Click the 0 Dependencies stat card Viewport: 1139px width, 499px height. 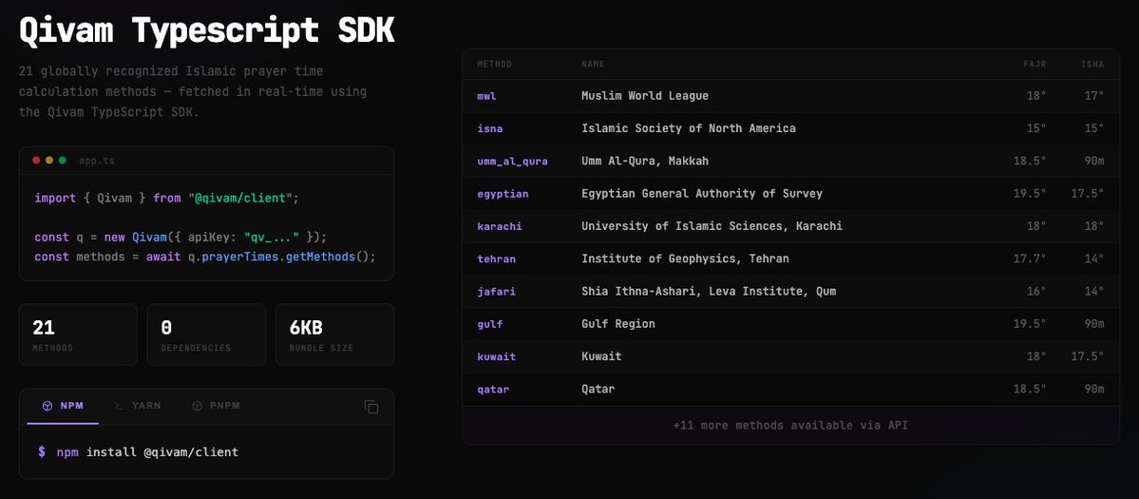pos(206,335)
